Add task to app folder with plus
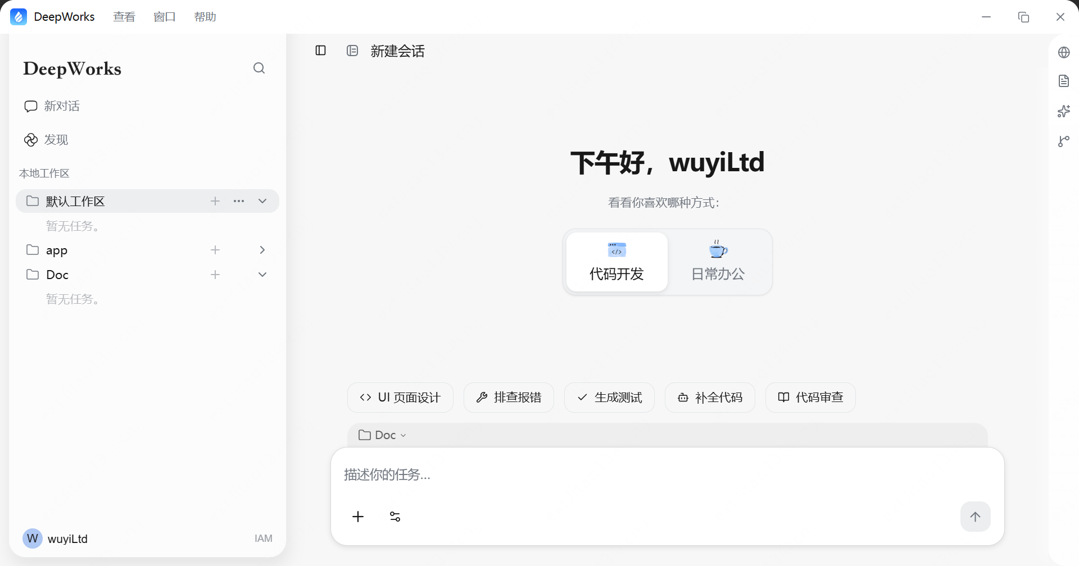 coord(215,250)
